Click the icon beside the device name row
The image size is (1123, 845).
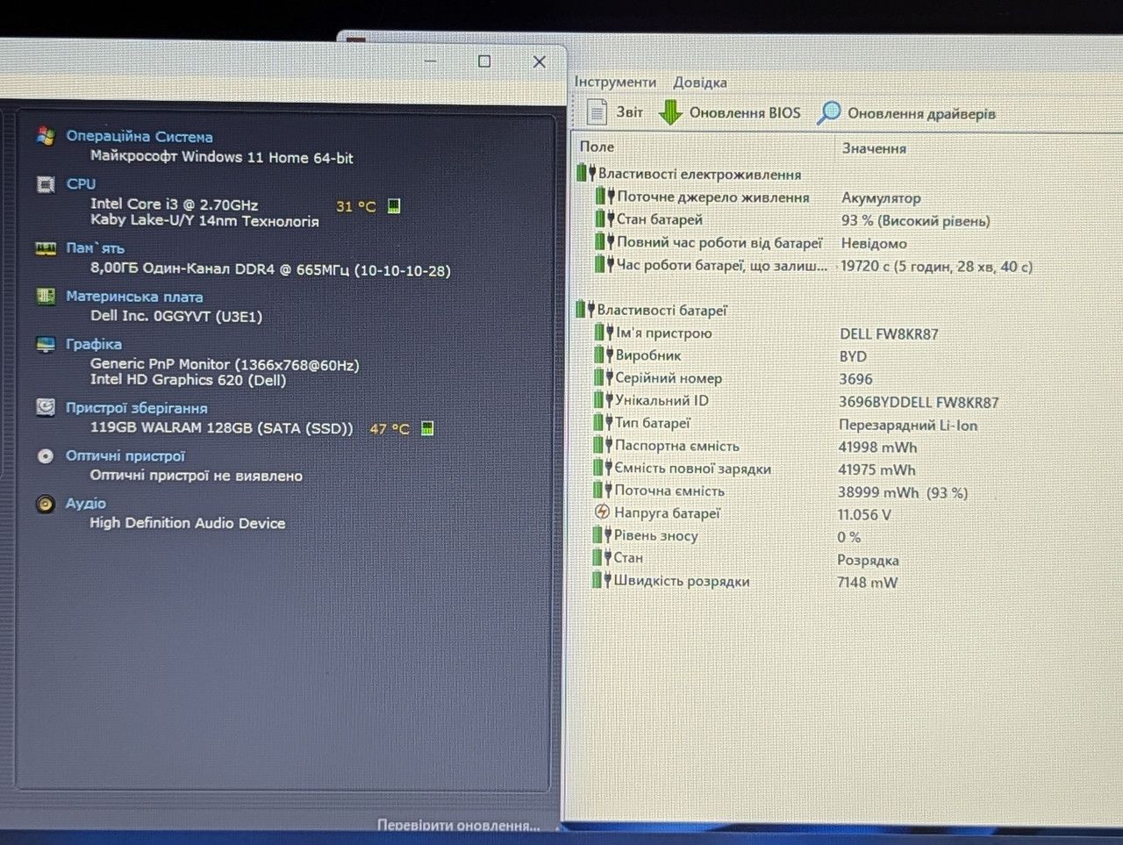click(603, 333)
